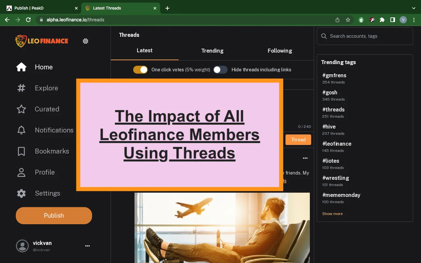This screenshot has height=263, width=421.
Task: Click the Settings gear icon in the sidebar
Action: click(x=21, y=193)
